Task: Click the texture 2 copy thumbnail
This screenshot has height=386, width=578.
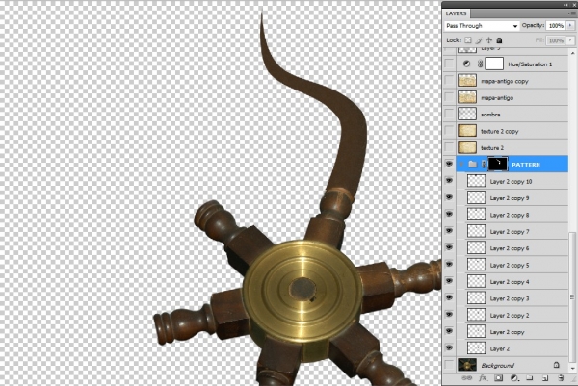Action: click(x=467, y=131)
